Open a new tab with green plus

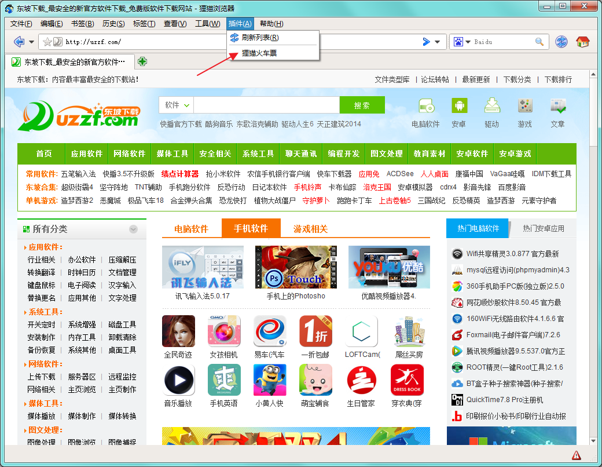click(142, 61)
